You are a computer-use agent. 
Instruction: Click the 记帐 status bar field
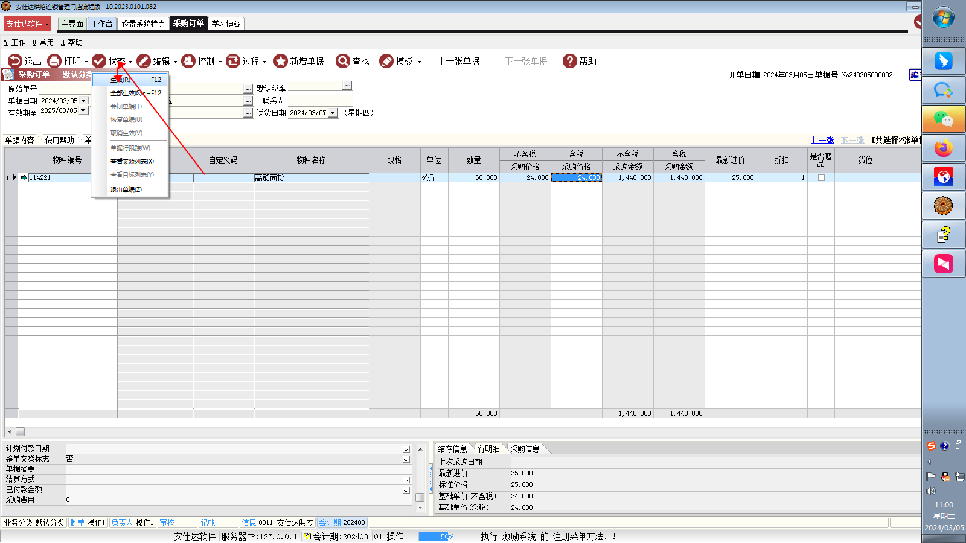click(218, 522)
